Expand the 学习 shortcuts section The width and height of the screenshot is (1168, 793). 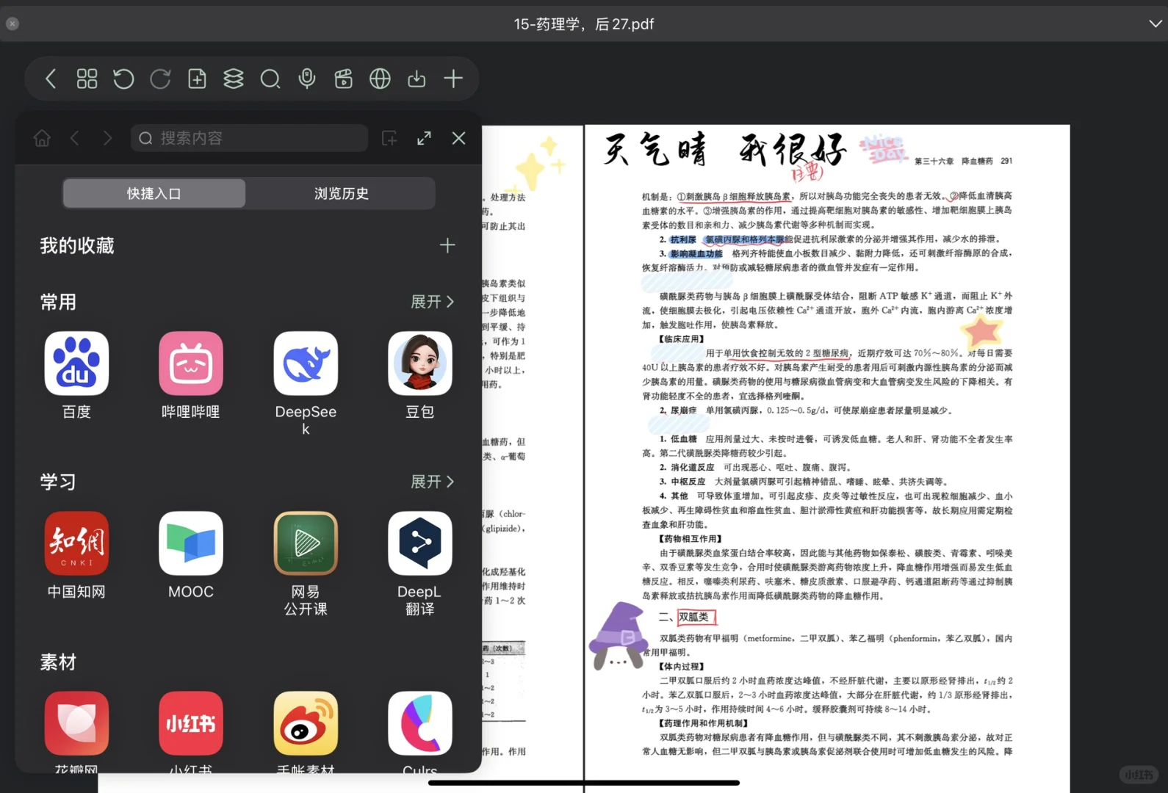tap(433, 482)
